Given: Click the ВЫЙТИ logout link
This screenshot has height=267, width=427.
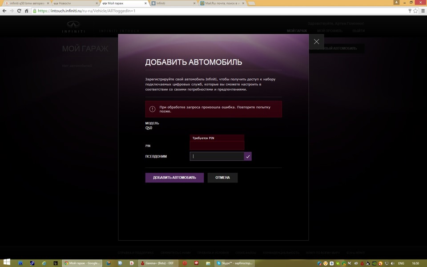Looking at the screenshot, I should [359, 31].
